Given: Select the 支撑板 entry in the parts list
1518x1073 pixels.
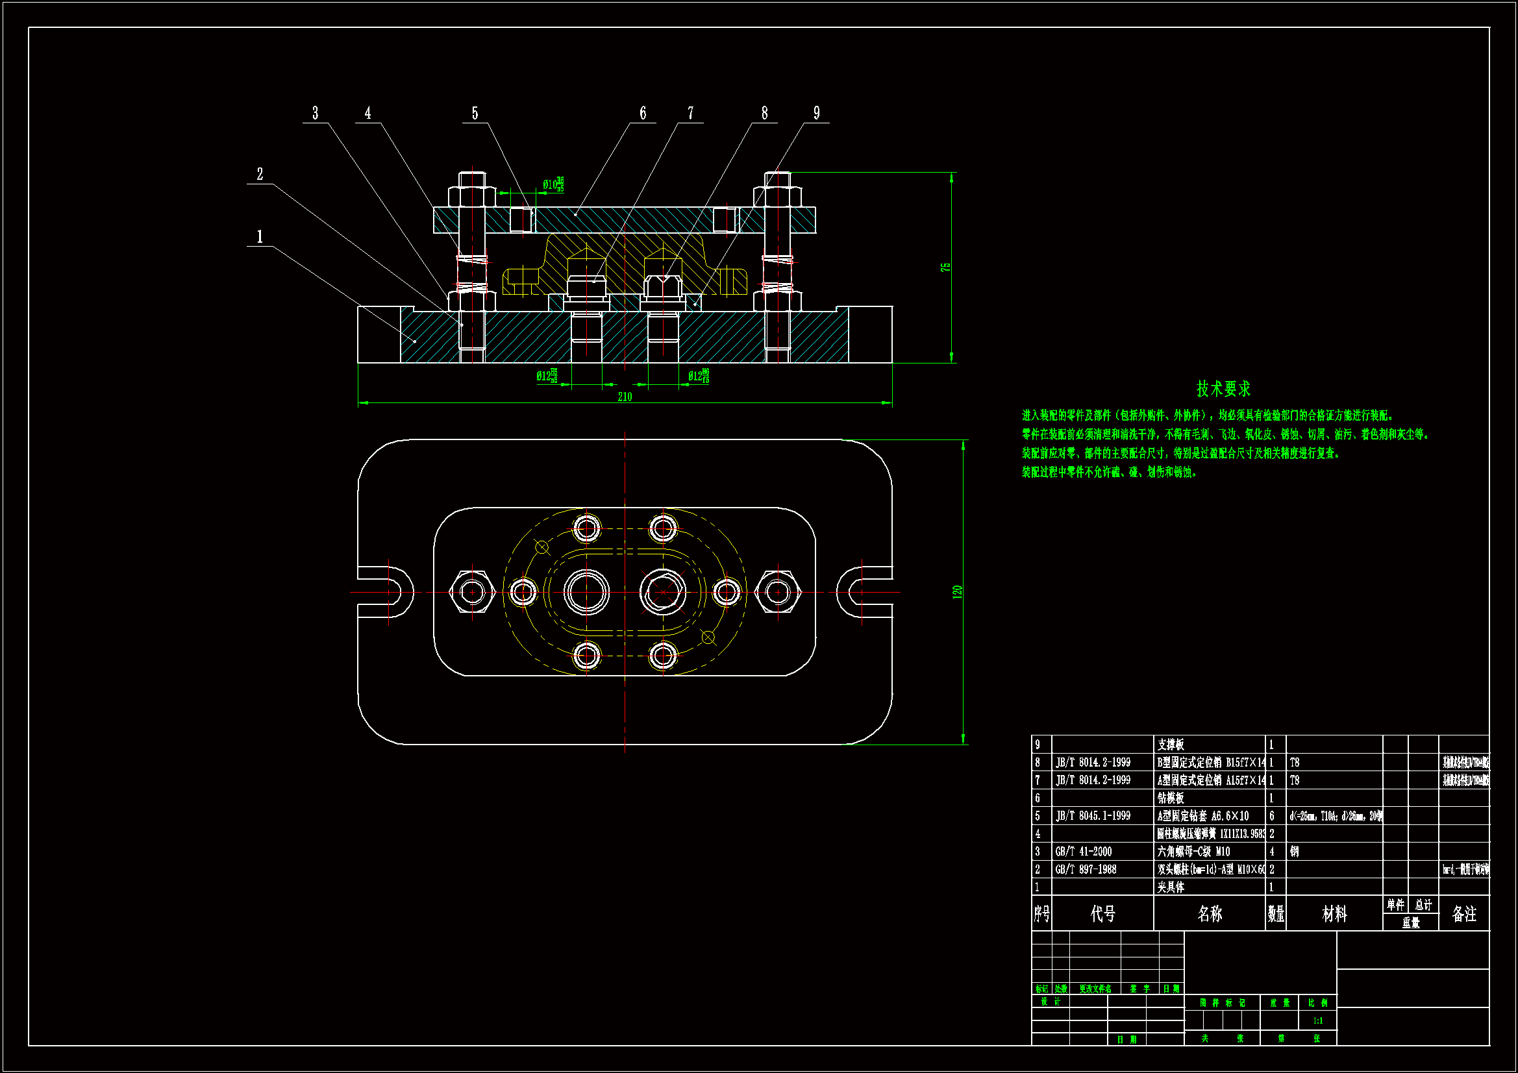Looking at the screenshot, I should (x=1171, y=745).
